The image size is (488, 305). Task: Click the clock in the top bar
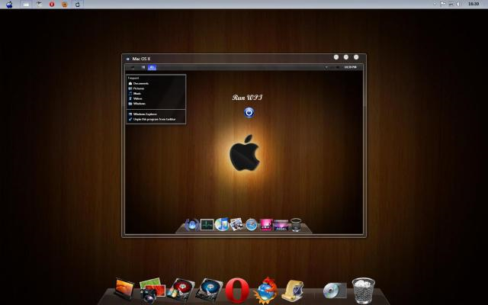point(474,4)
